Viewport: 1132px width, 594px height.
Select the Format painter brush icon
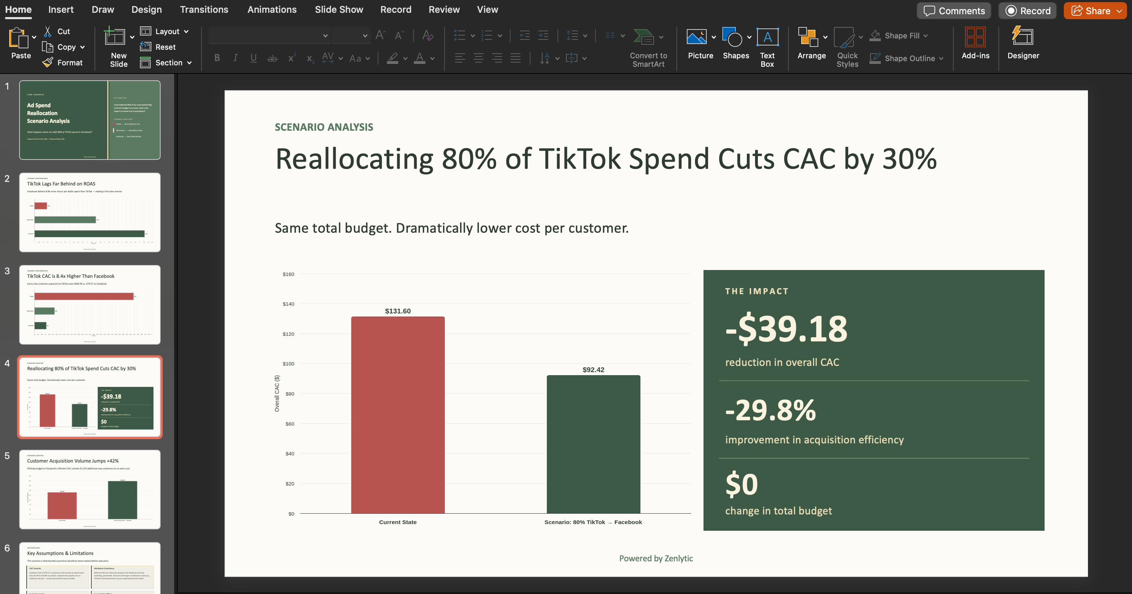(x=48, y=63)
